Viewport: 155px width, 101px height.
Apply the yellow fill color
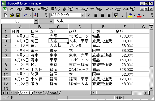(x=130, y=15)
